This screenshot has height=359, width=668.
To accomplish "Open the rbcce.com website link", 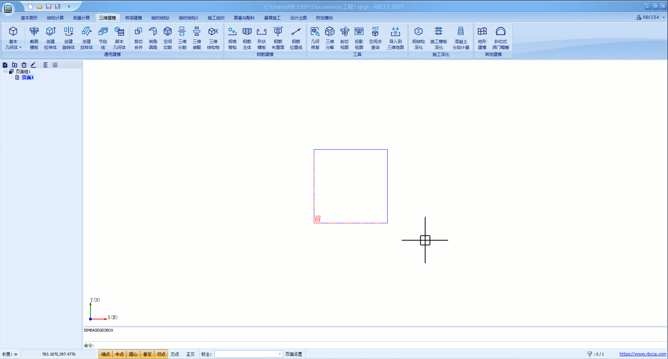I will point(643,354).
